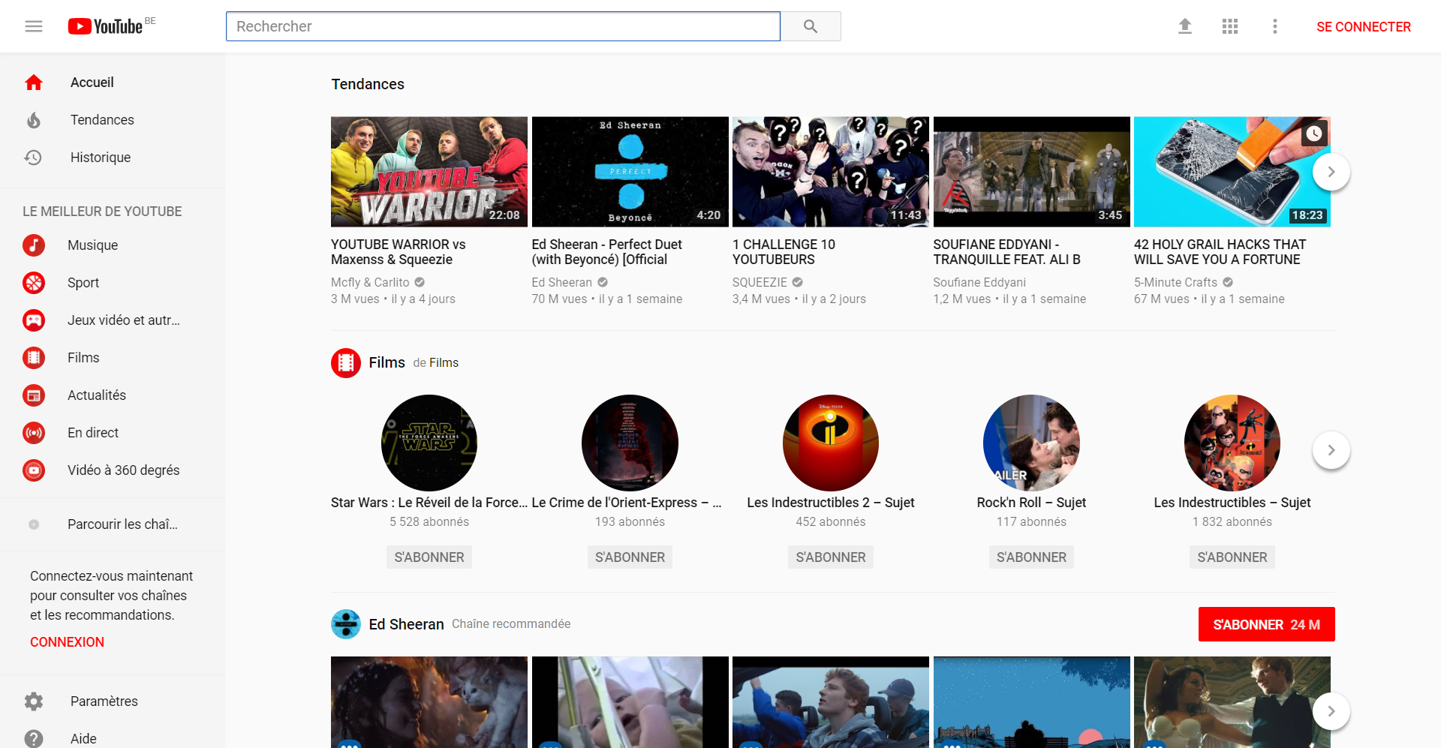Subscribe to Les Indestructibles 2 – Sujet
Viewport: 1441px width, 748px height.
coord(831,557)
